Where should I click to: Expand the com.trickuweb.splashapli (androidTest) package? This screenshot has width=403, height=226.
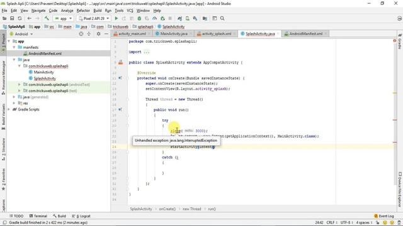[20, 85]
